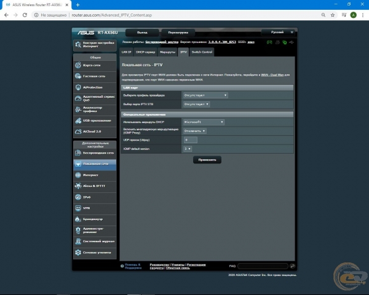Open Alexa & IFTTT sidebar icon
This screenshot has width=369, height=295.
(x=78, y=186)
